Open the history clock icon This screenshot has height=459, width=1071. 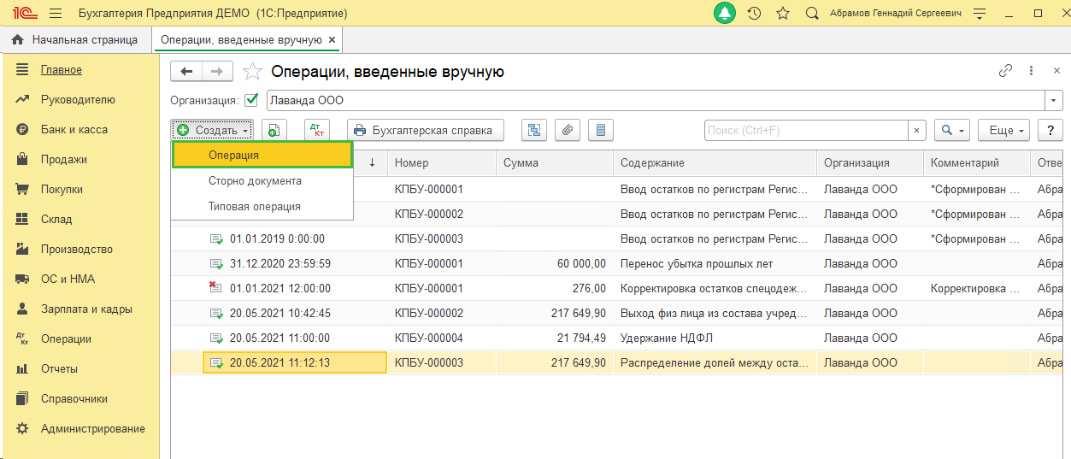point(754,14)
